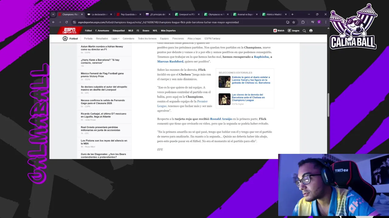This screenshot has height=218, width=389.
Task: Expand the Ligas dropdown
Action: [115, 38]
